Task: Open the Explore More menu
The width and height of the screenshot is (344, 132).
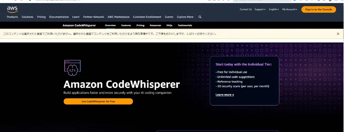Action: click(x=185, y=17)
